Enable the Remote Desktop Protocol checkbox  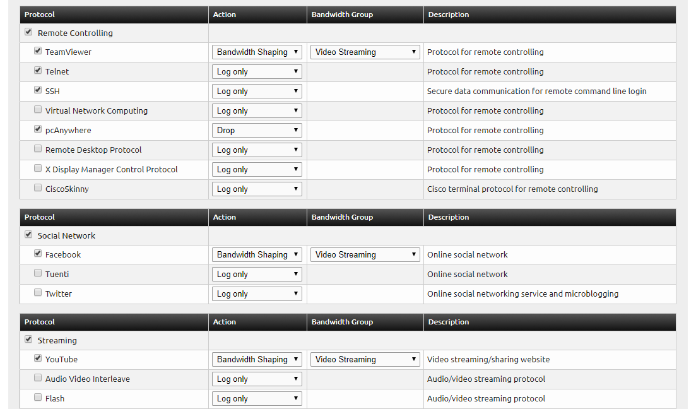coord(38,149)
